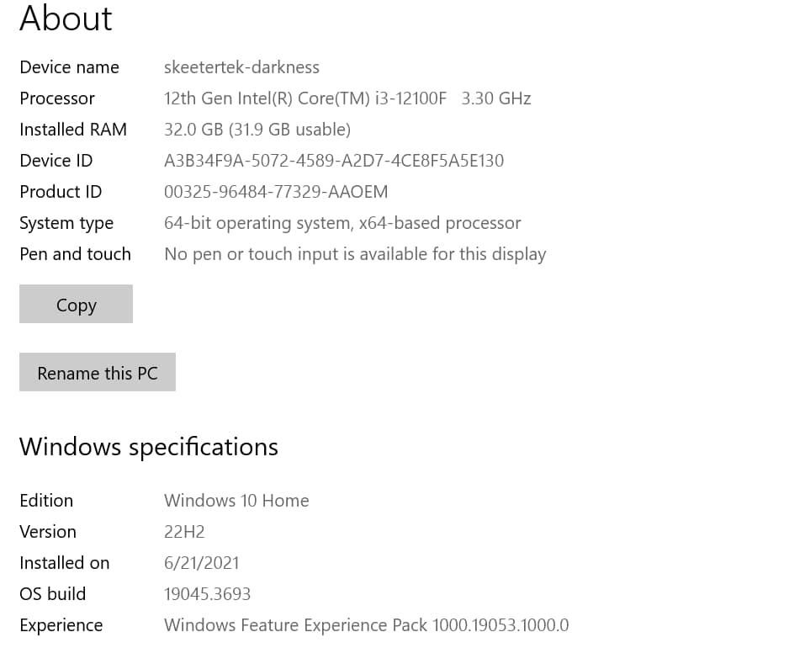
Task: Click the Device ID value starting with A3B34F9A
Action: point(334,161)
